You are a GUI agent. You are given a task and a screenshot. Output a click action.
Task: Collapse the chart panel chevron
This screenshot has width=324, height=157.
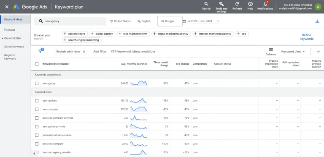[319, 52]
